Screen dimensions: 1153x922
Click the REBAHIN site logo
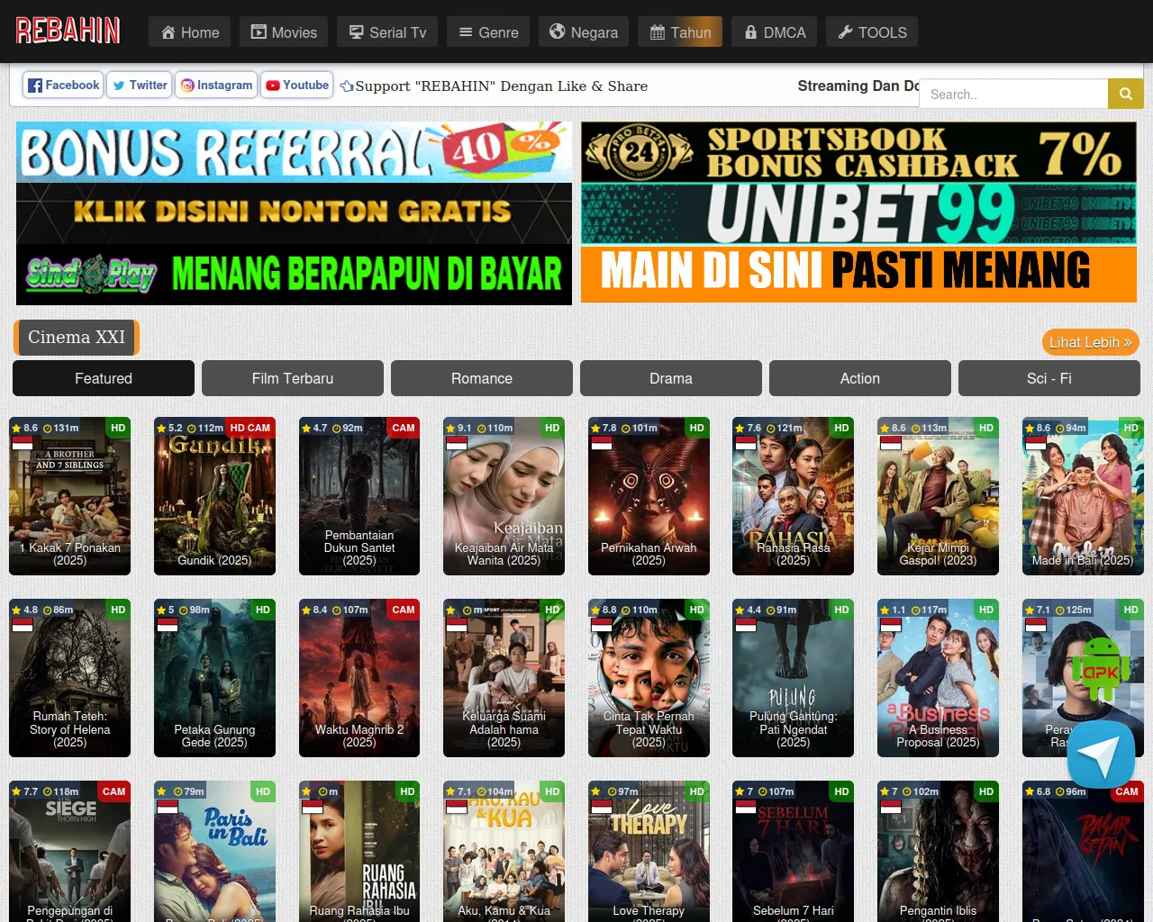click(68, 31)
